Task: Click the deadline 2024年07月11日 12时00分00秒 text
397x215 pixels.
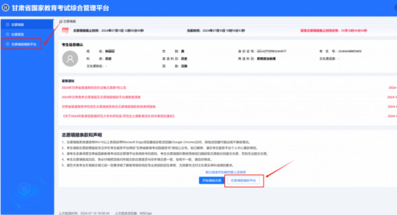Action: click(x=122, y=31)
